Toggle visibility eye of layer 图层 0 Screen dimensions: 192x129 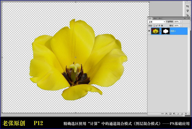coord(149,31)
